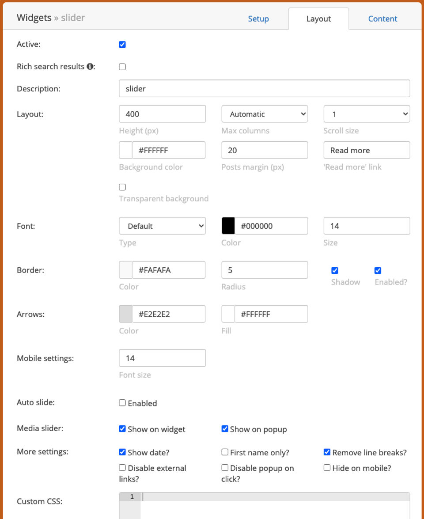Disable the border Shadow checkbox

tap(335, 270)
